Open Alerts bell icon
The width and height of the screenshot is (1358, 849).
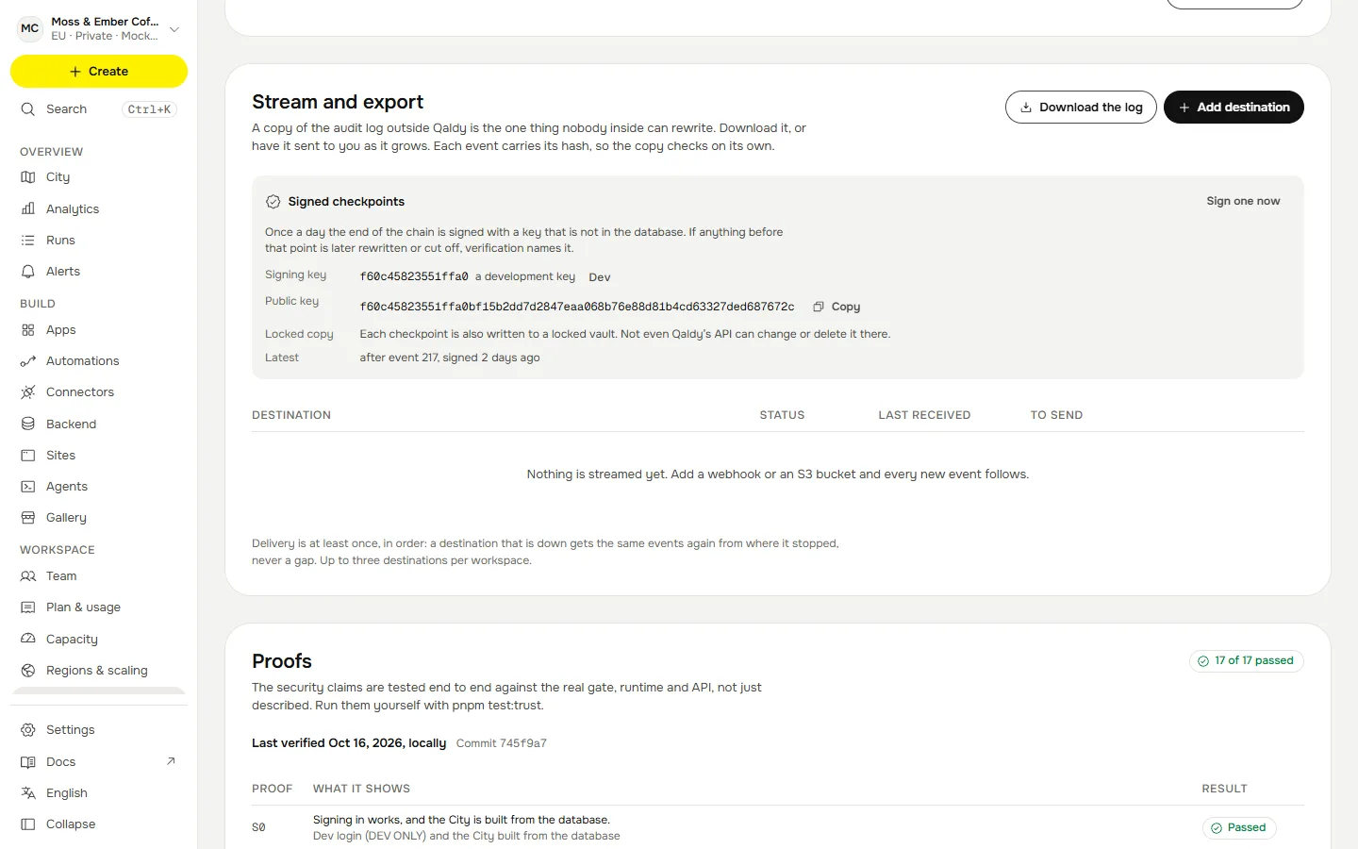[x=28, y=272]
